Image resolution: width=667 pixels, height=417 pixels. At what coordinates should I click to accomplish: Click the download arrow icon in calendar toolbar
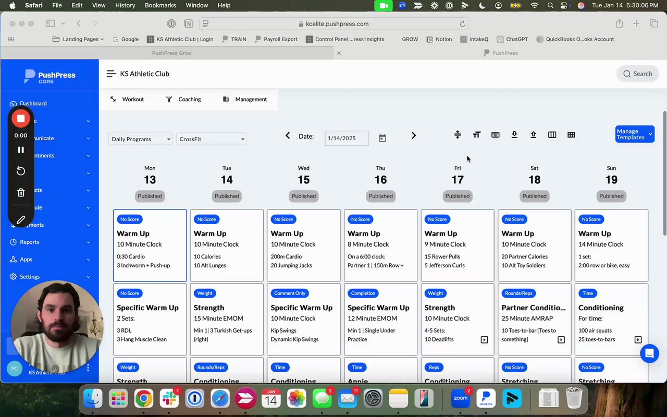point(514,135)
